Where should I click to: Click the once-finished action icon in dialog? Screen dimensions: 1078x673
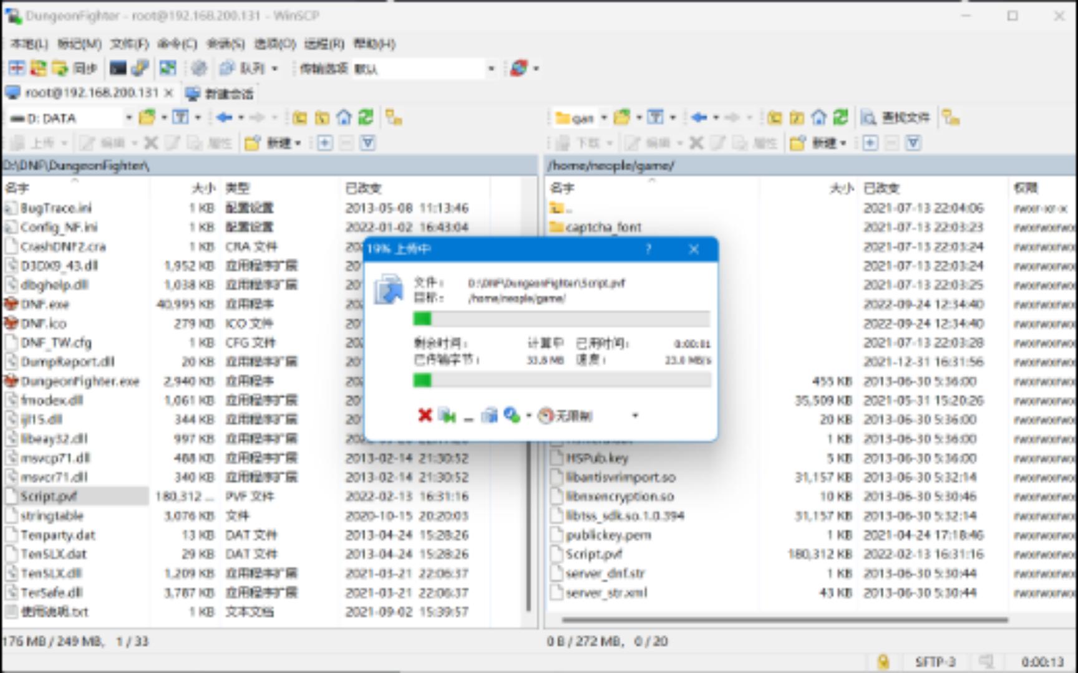tap(512, 415)
